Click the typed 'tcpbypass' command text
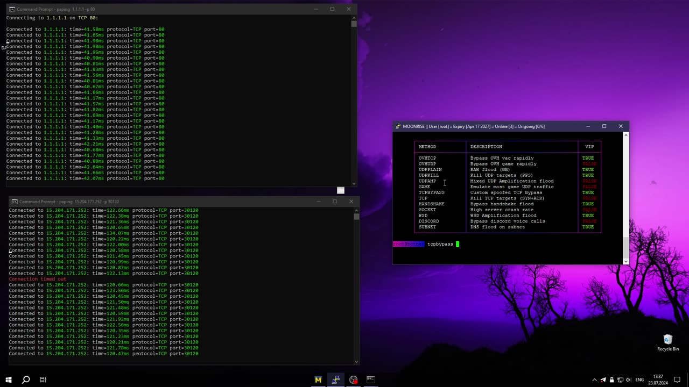 [x=440, y=244]
